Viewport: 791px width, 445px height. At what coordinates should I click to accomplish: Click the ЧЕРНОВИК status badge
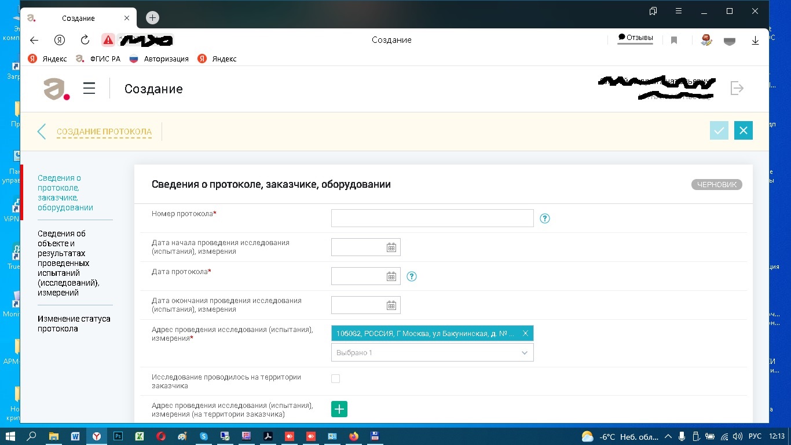click(716, 184)
